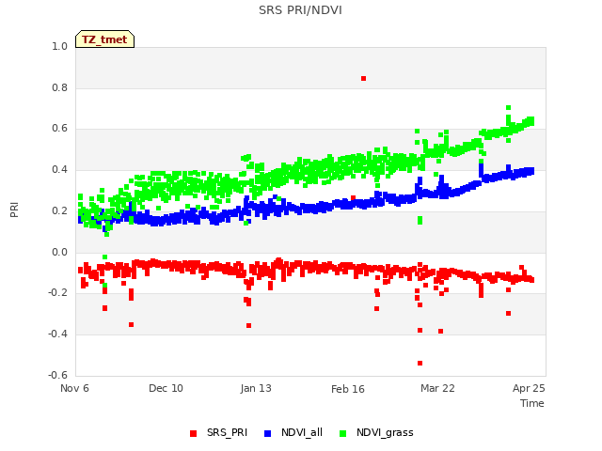Click the PRI y-axis label
Viewport: 602px width, 451px height.
pyautogui.click(x=14, y=210)
